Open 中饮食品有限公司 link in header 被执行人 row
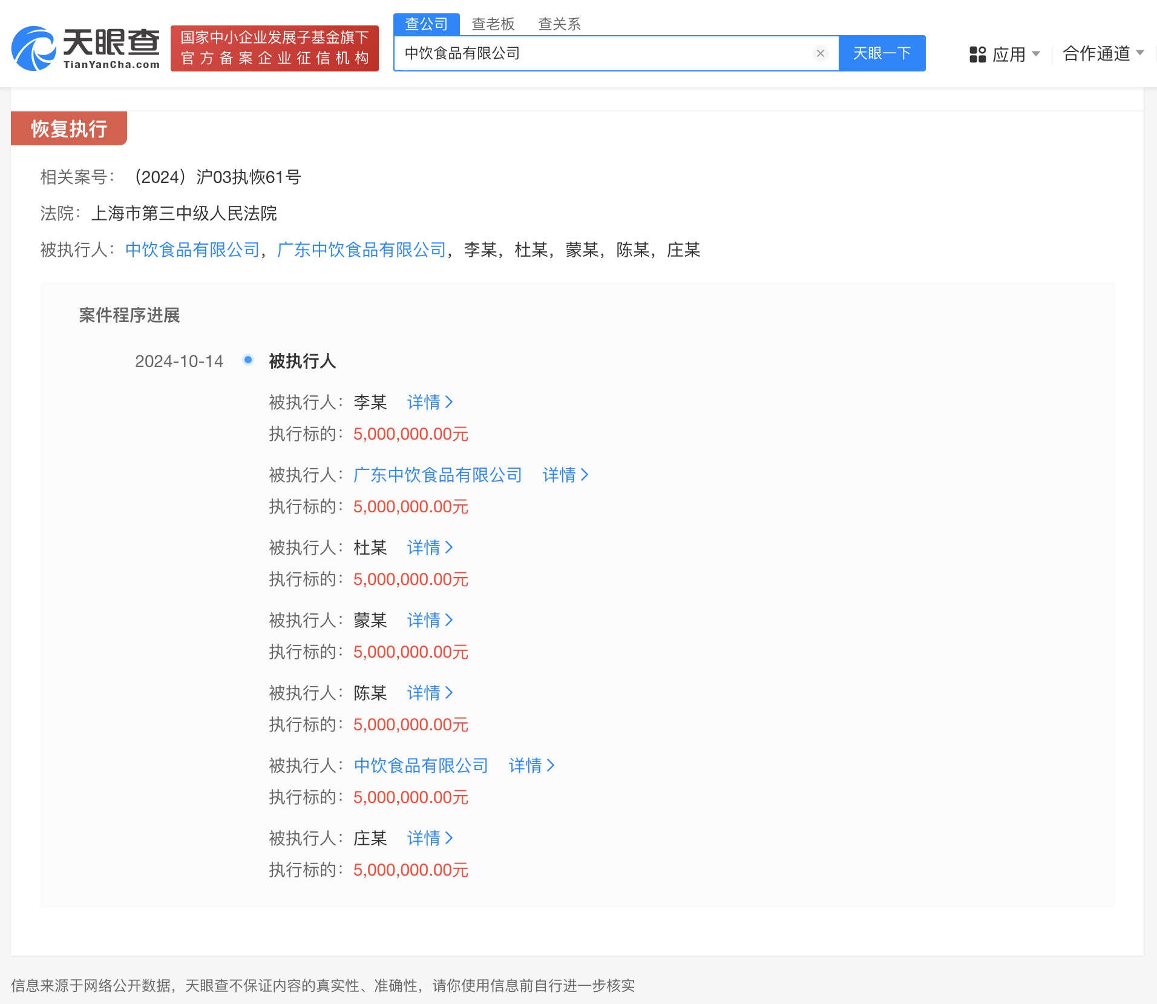1157x1004 pixels. (x=192, y=249)
